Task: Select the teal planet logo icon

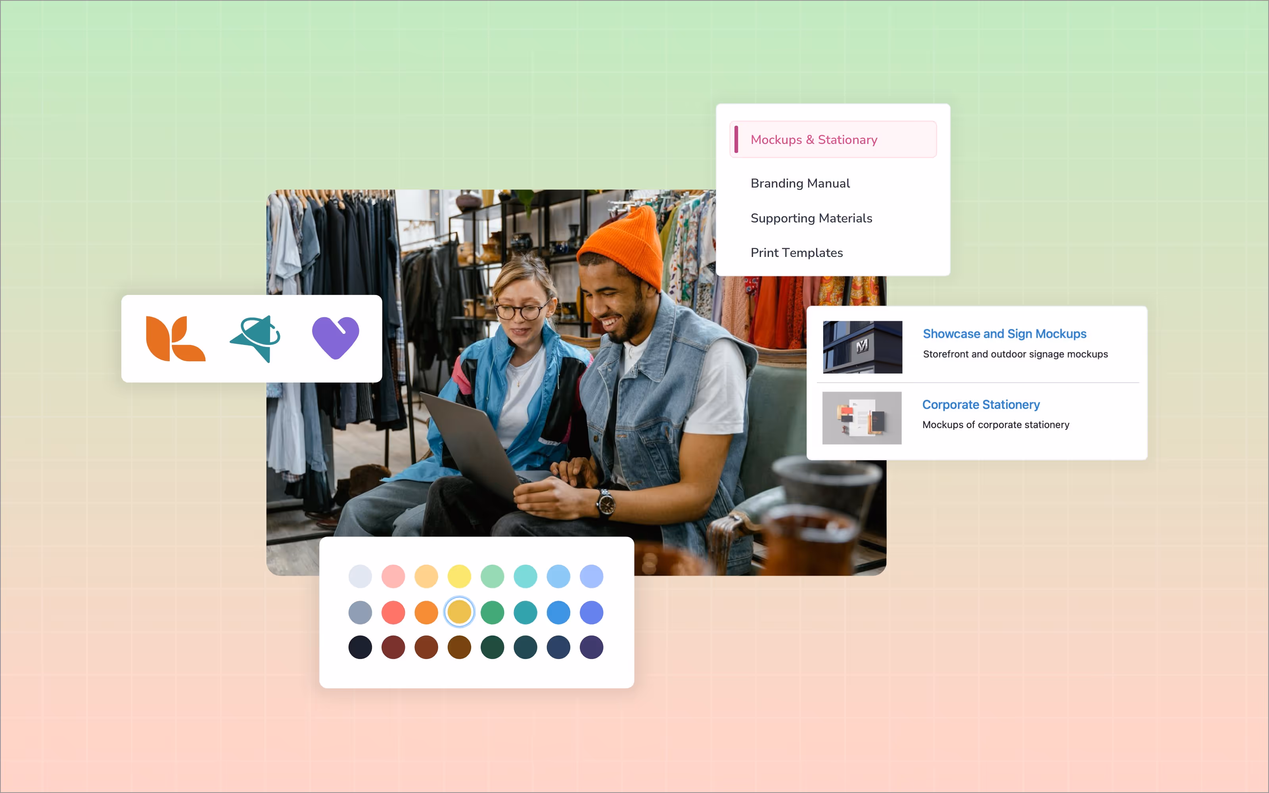Action: click(x=255, y=338)
